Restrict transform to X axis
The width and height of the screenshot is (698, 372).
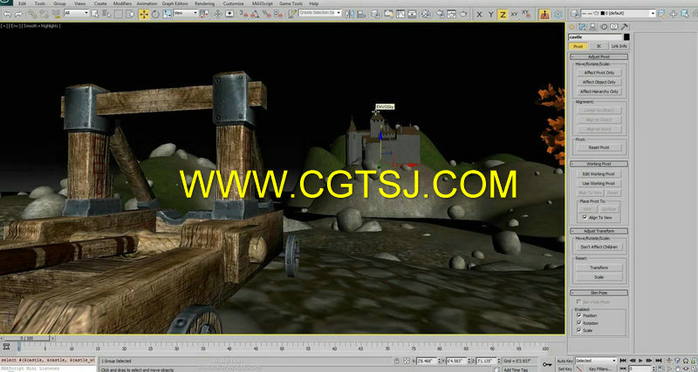[479, 14]
